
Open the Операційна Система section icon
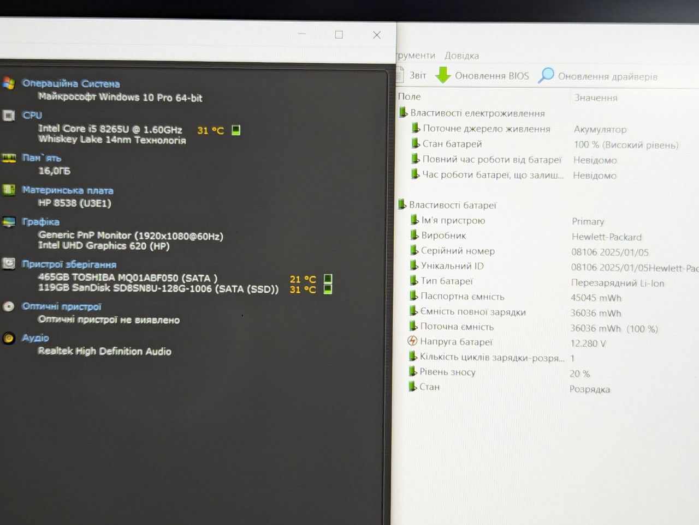coord(8,83)
